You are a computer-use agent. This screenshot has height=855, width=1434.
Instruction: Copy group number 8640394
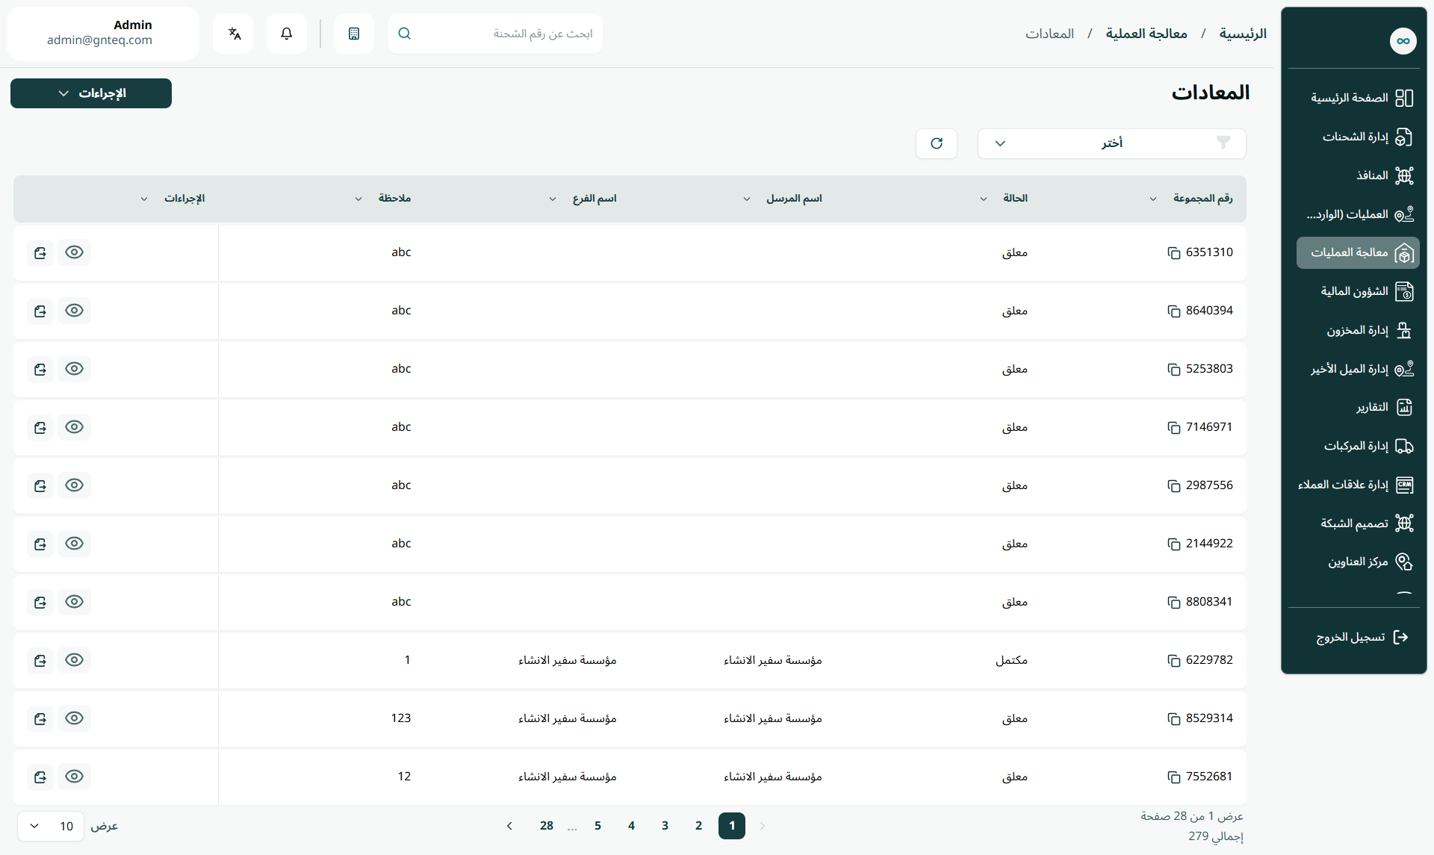1173,311
